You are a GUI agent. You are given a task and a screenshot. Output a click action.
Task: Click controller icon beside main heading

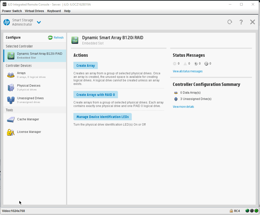(x=75, y=40)
